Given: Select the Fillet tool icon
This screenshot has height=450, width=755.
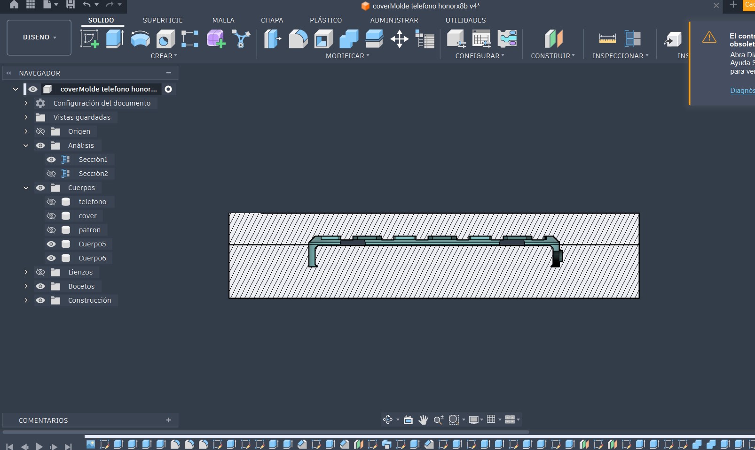Looking at the screenshot, I should point(298,39).
